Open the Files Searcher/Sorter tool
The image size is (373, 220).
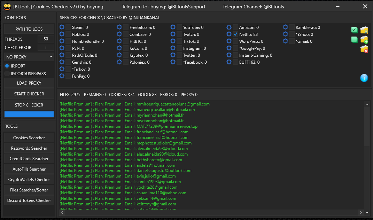29,190
